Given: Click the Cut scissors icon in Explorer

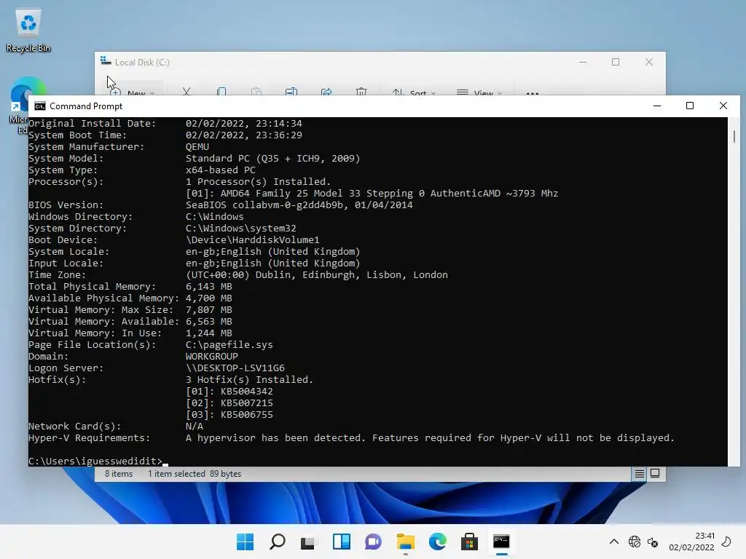Looking at the screenshot, I should point(186,91).
